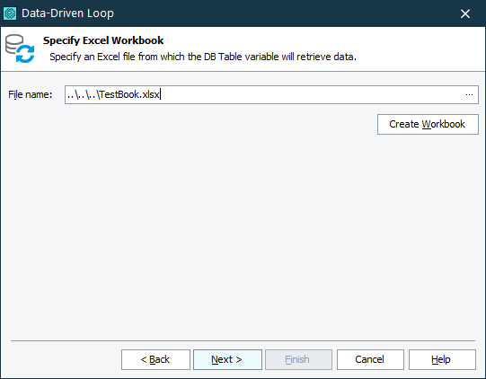Click the "Data-Driven Loop" window title text
This screenshot has height=379, width=486.
[x=67, y=13]
